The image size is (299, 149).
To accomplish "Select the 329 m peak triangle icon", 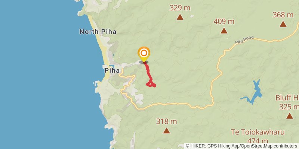I will coord(180,17).
